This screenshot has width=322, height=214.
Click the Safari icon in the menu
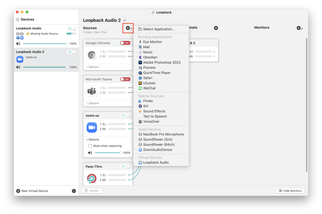pos(140,78)
